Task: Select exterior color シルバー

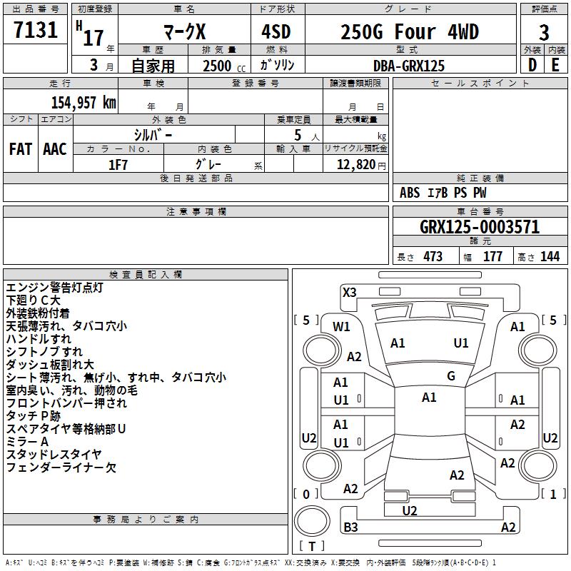Action: click(153, 135)
